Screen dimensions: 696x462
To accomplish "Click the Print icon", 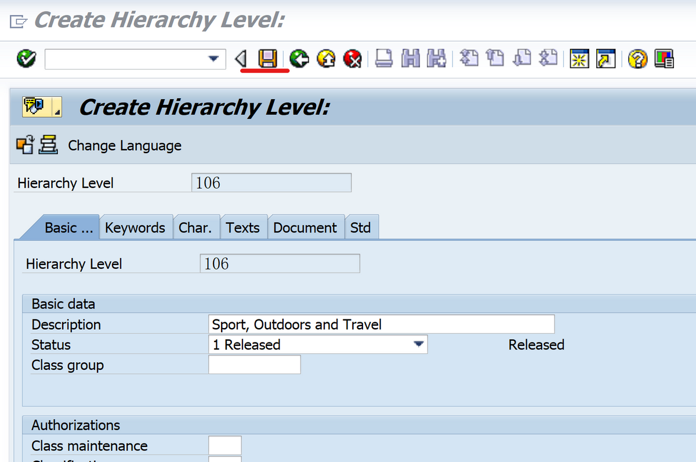I will [384, 59].
